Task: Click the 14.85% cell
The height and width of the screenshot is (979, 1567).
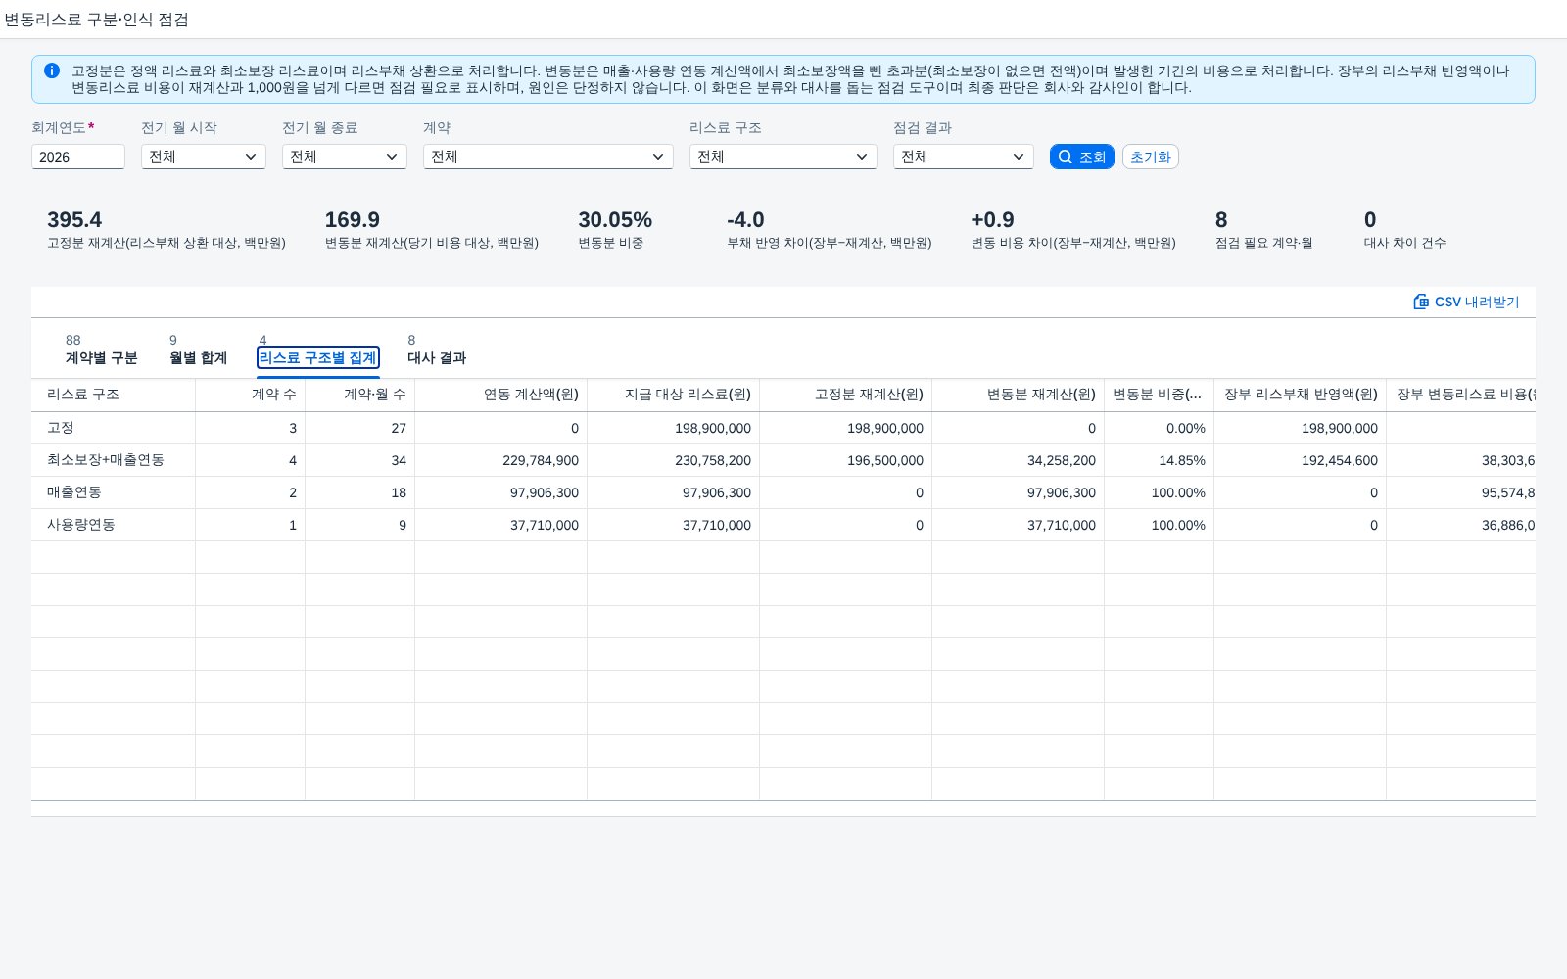Action: click(x=1160, y=460)
